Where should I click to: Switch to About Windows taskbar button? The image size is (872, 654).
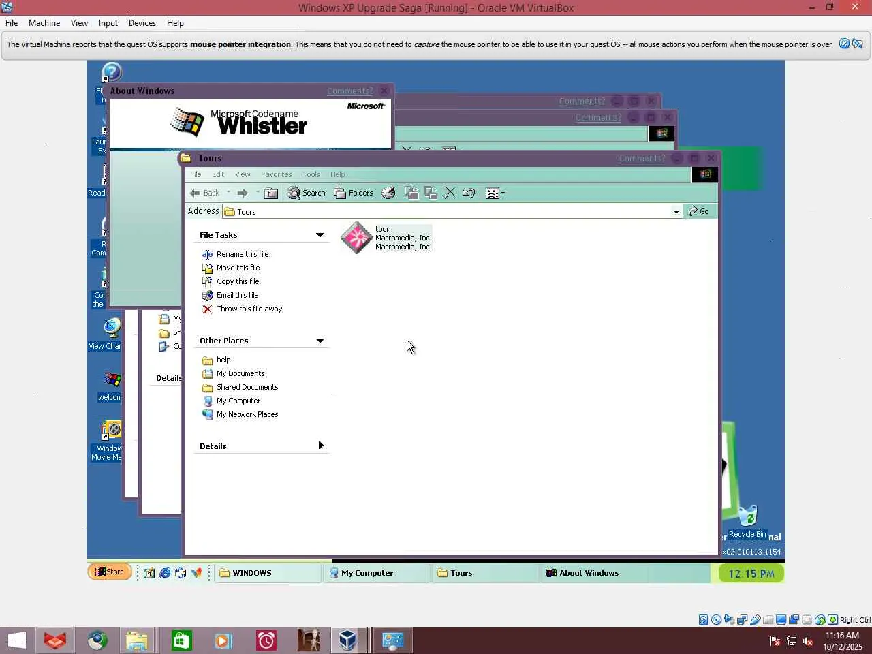pyautogui.click(x=595, y=573)
